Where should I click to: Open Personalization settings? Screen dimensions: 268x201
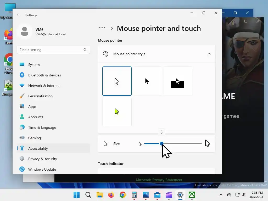click(53, 96)
